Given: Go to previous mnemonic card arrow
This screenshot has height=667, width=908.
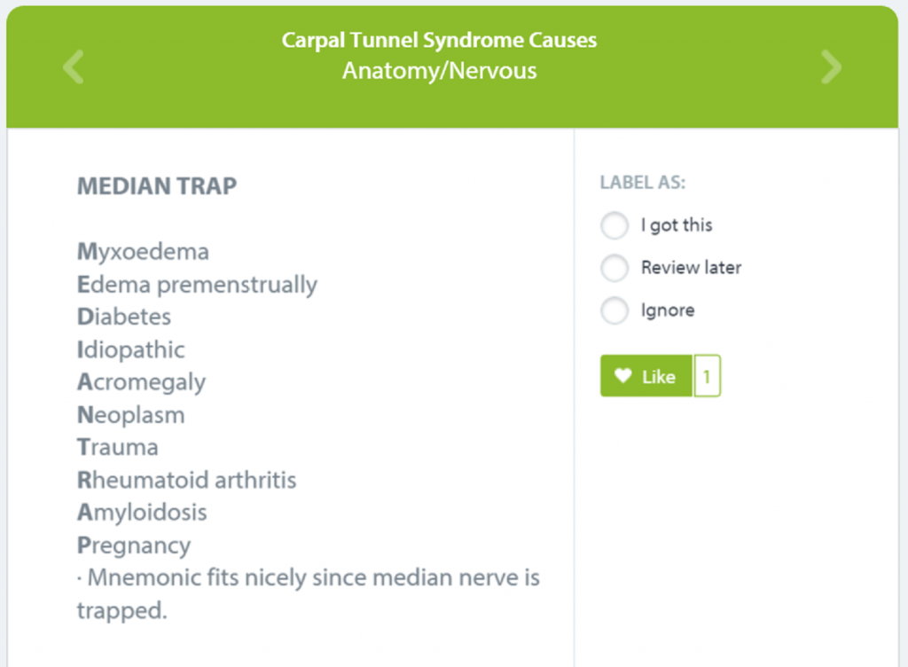Looking at the screenshot, I should [74, 67].
